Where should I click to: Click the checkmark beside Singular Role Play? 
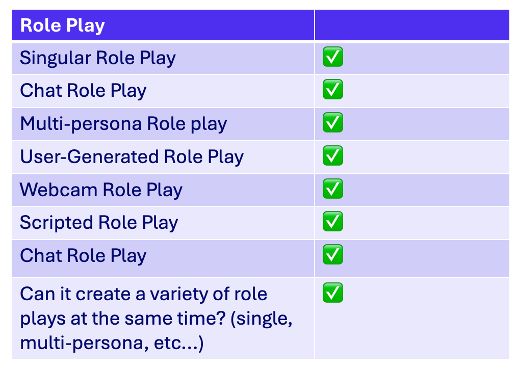332,58
